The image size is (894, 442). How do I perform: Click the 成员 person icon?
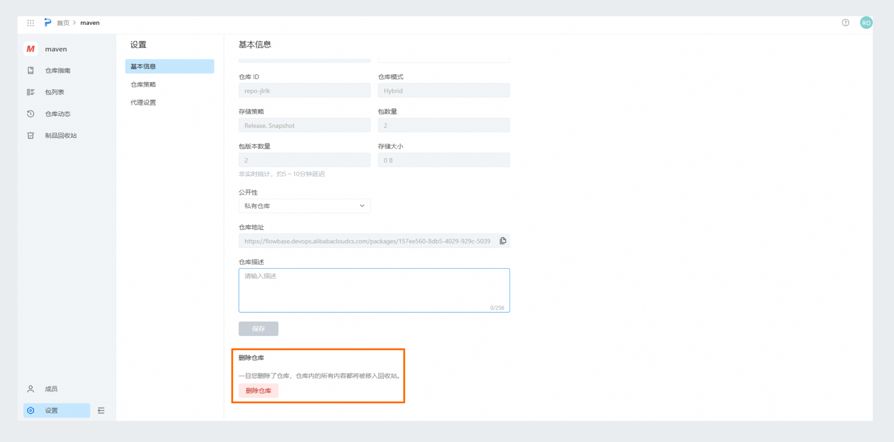click(x=31, y=389)
